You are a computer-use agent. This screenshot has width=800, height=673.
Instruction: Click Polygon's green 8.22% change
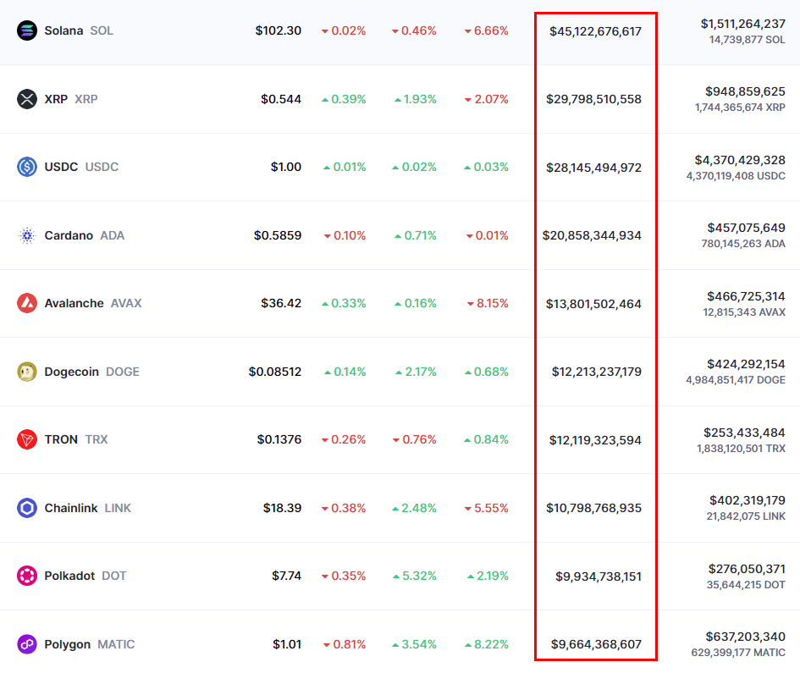[489, 644]
